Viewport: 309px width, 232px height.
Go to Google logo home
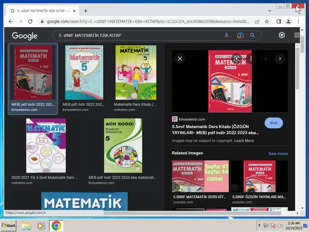(x=25, y=36)
